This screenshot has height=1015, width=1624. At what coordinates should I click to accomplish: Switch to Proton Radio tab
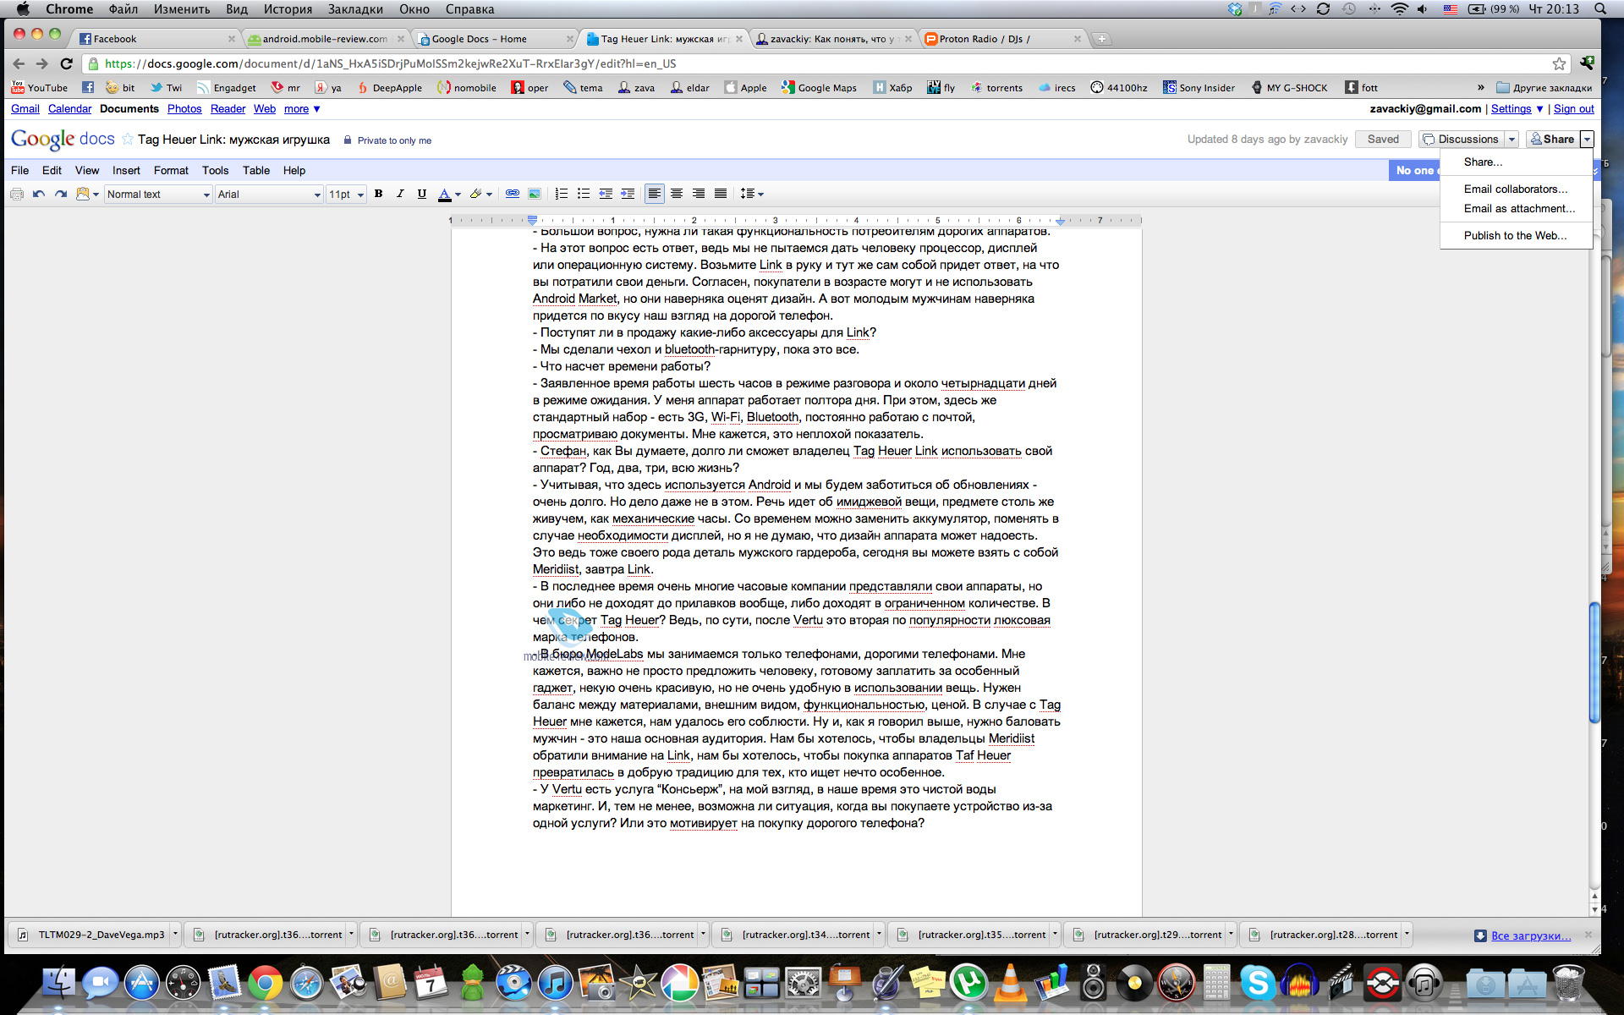[x=1002, y=39]
